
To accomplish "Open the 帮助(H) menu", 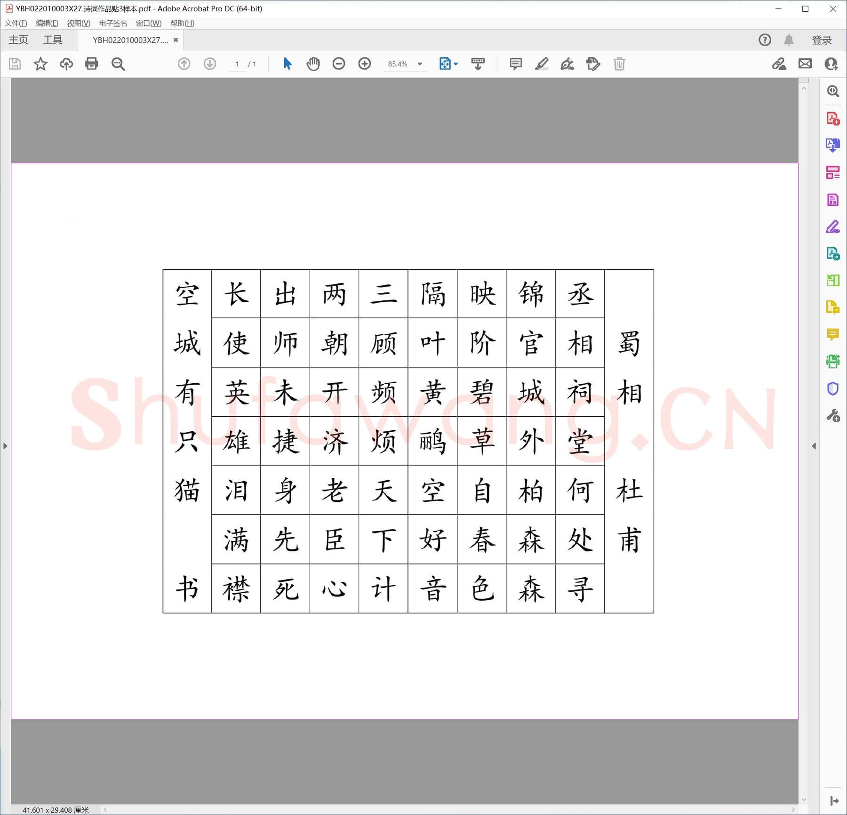I will 182,23.
